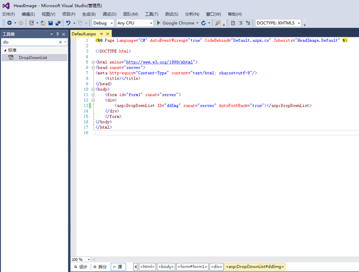The image size is (359, 272).
Task: Start debugging with the green play icon
Action: (159, 23)
